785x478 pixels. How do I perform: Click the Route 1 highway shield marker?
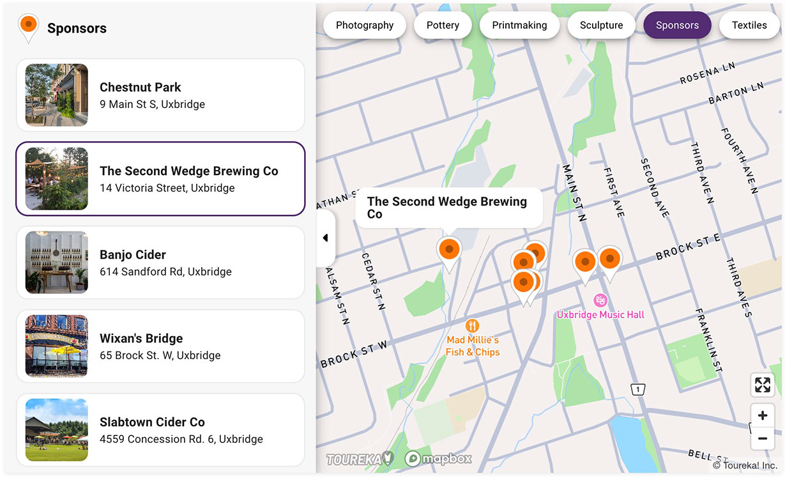pos(637,389)
